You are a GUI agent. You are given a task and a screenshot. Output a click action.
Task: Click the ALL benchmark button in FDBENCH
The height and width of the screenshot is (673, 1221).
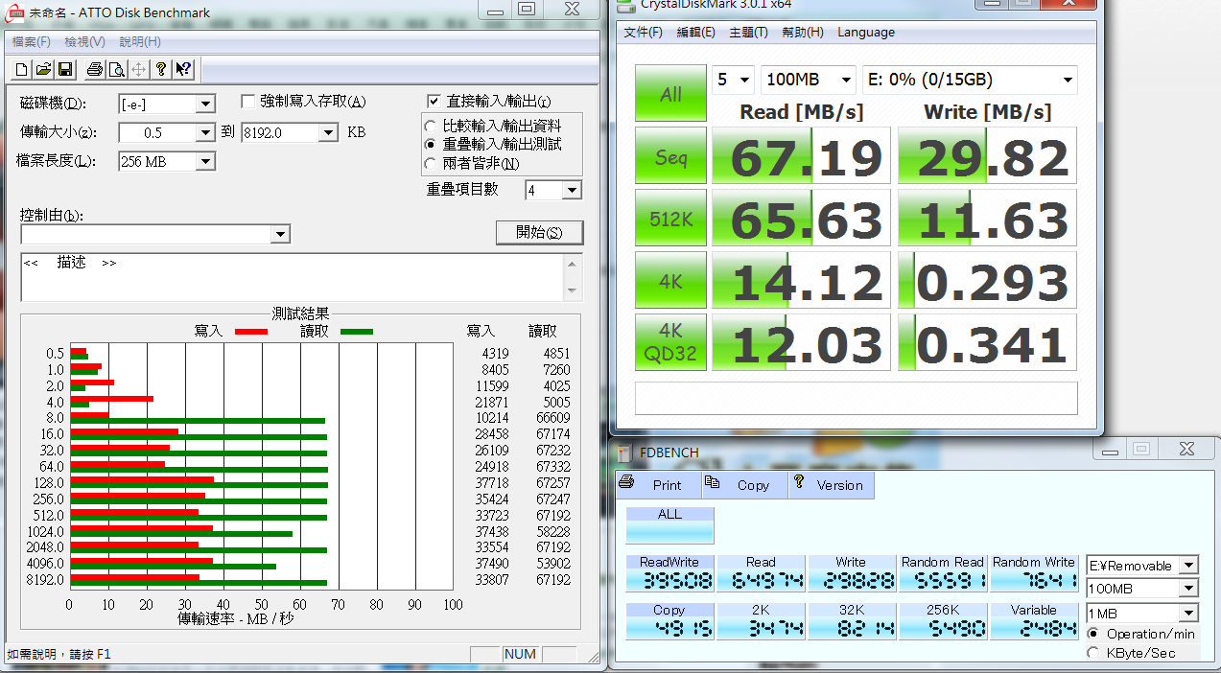pyautogui.click(x=669, y=526)
